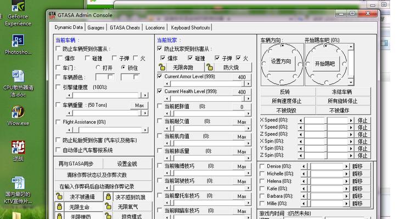Open the MP3 KTV宣传片 desktop file

[18, 190]
